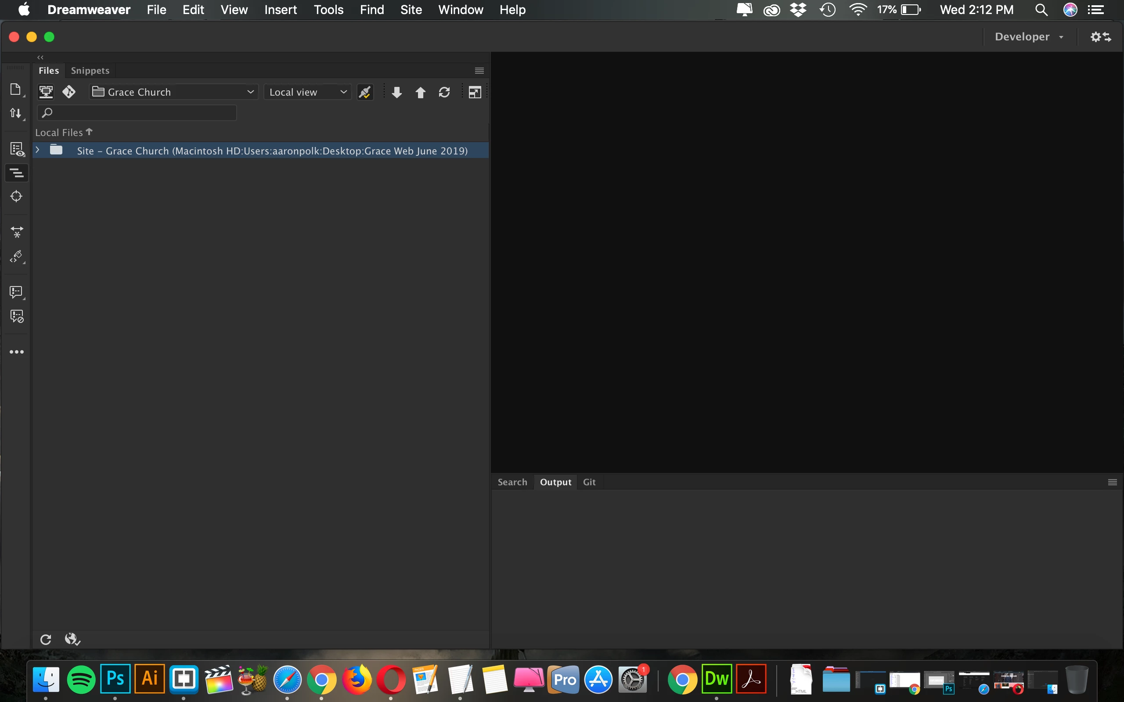Click the Files panel search field
This screenshot has width=1124, height=702.
point(137,113)
